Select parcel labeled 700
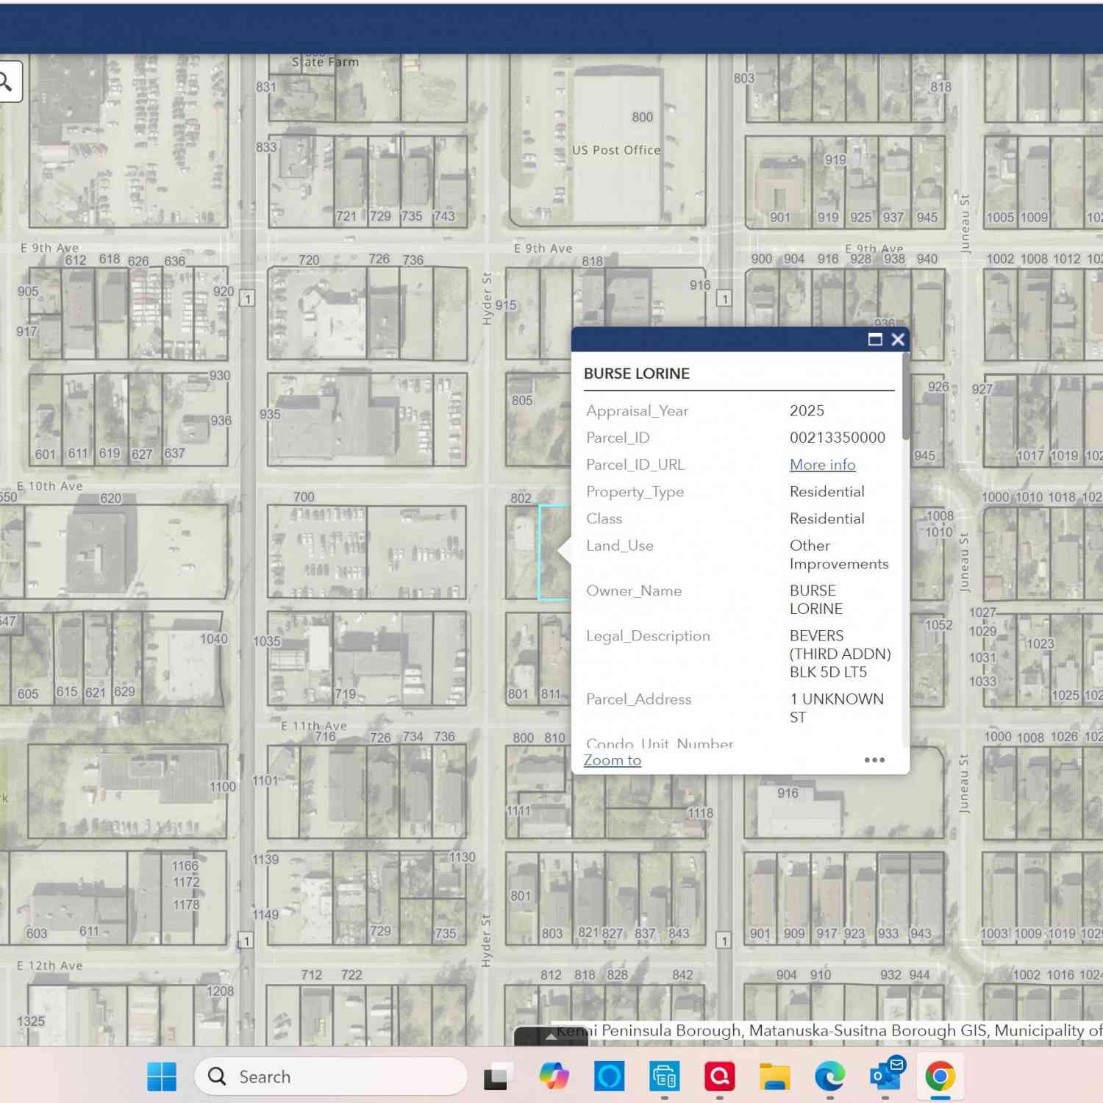This screenshot has height=1103, width=1103. (304, 497)
